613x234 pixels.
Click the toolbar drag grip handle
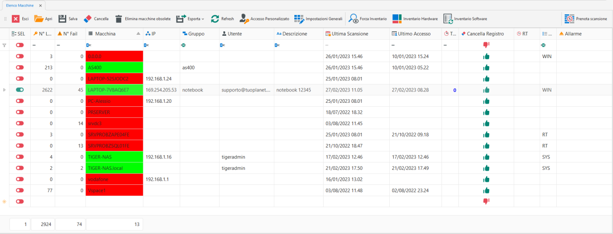click(x=5, y=18)
